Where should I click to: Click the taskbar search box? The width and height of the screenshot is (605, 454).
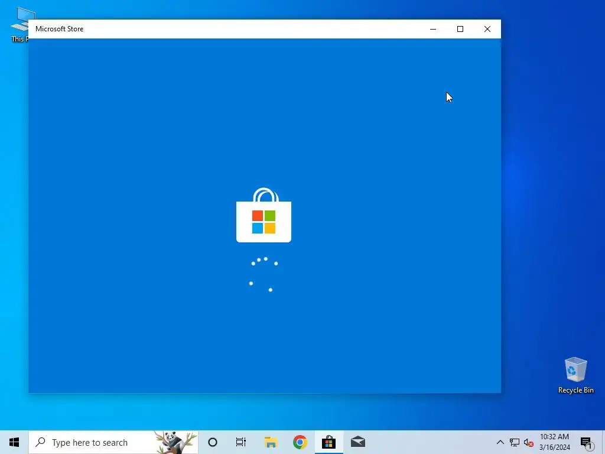(x=113, y=442)
